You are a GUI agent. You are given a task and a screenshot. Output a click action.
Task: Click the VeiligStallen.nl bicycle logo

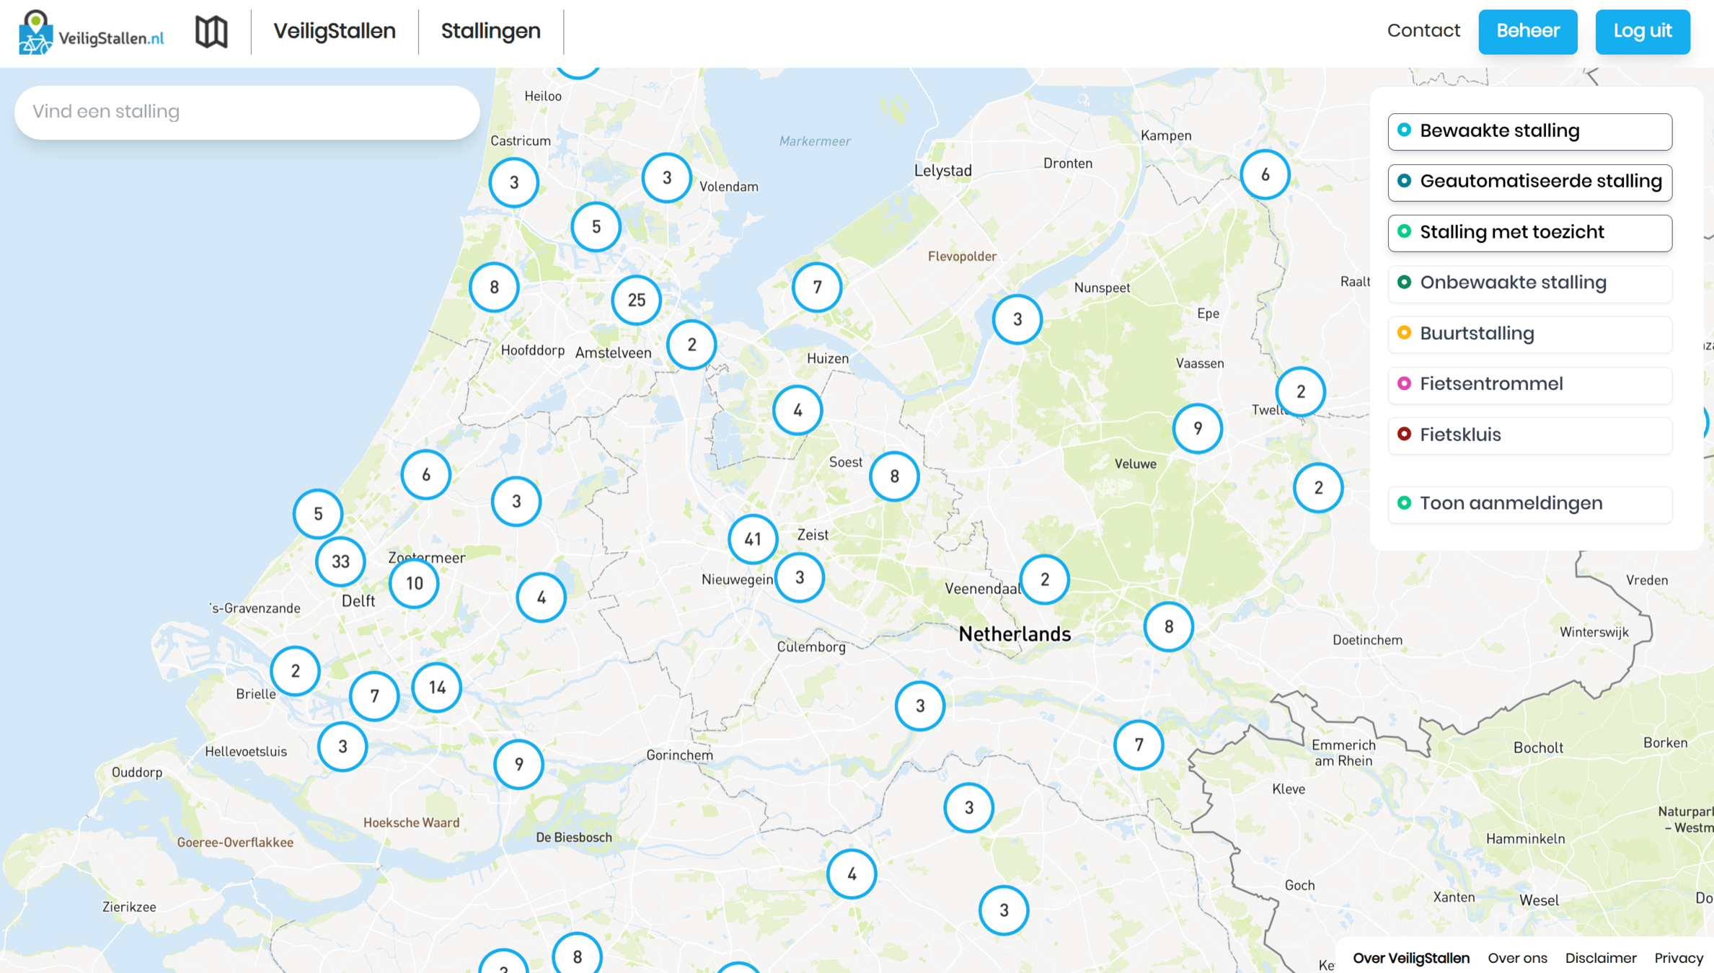pyautogui.click(x=91, y=32)
